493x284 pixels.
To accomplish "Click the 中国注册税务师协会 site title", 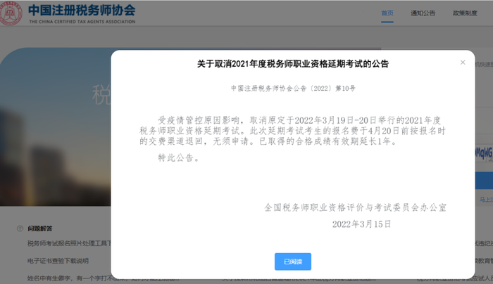I will pyautogui.click(x=82, y=11).
